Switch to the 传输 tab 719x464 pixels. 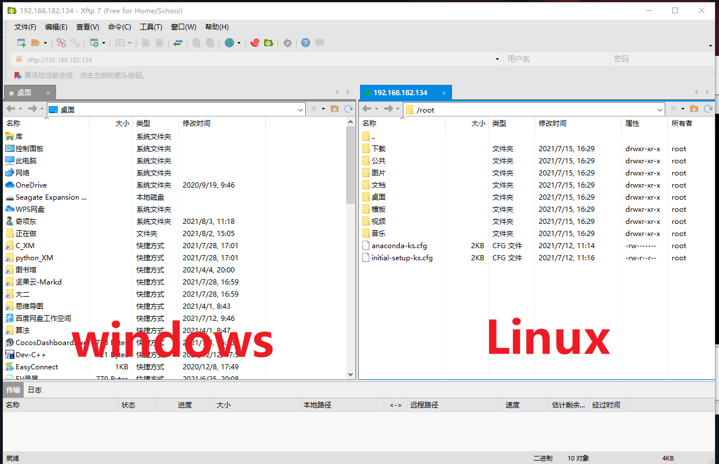click(x=13, y=390)
